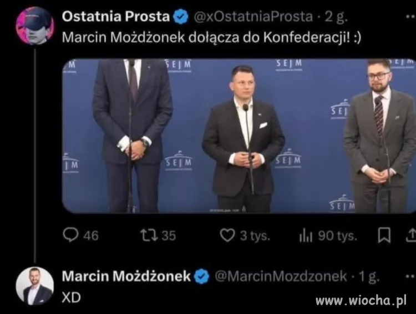416x314 pixels.
Task: Click the reply icon with 46 comments
Action: click(x=70, y=235)
